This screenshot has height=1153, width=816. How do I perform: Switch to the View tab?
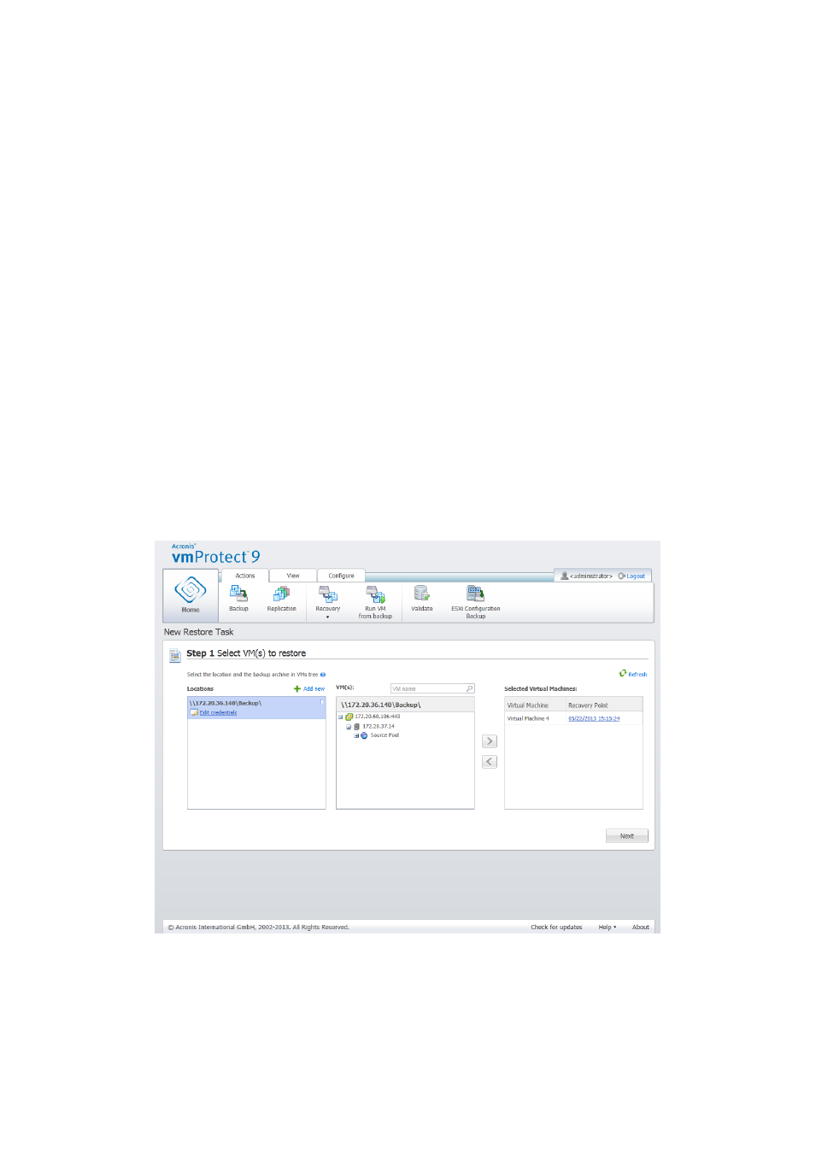[x=293, y=576]
